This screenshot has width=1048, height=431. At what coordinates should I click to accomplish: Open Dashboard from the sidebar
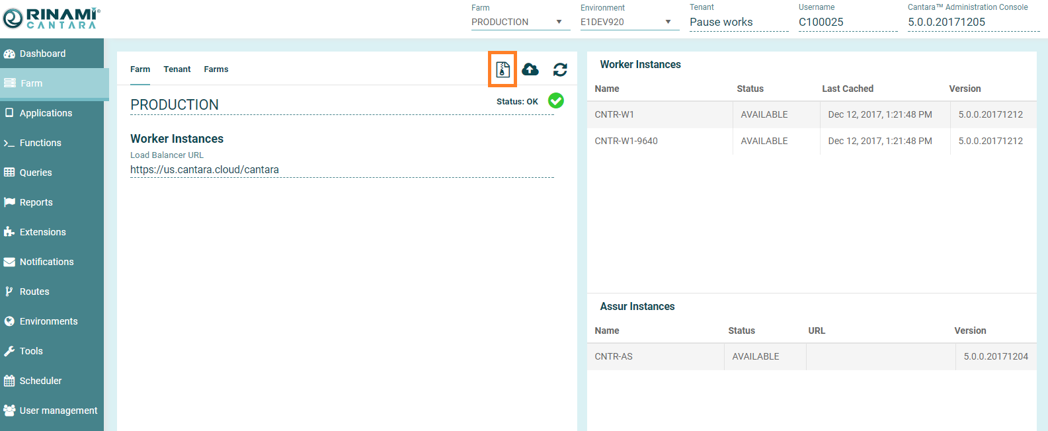[x=42, y=54]
